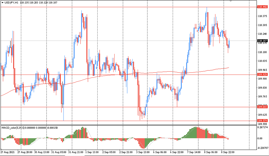269x156 pixels.
Task: Click the 109.830 price scale value
Action: click(x=263, y=88)
